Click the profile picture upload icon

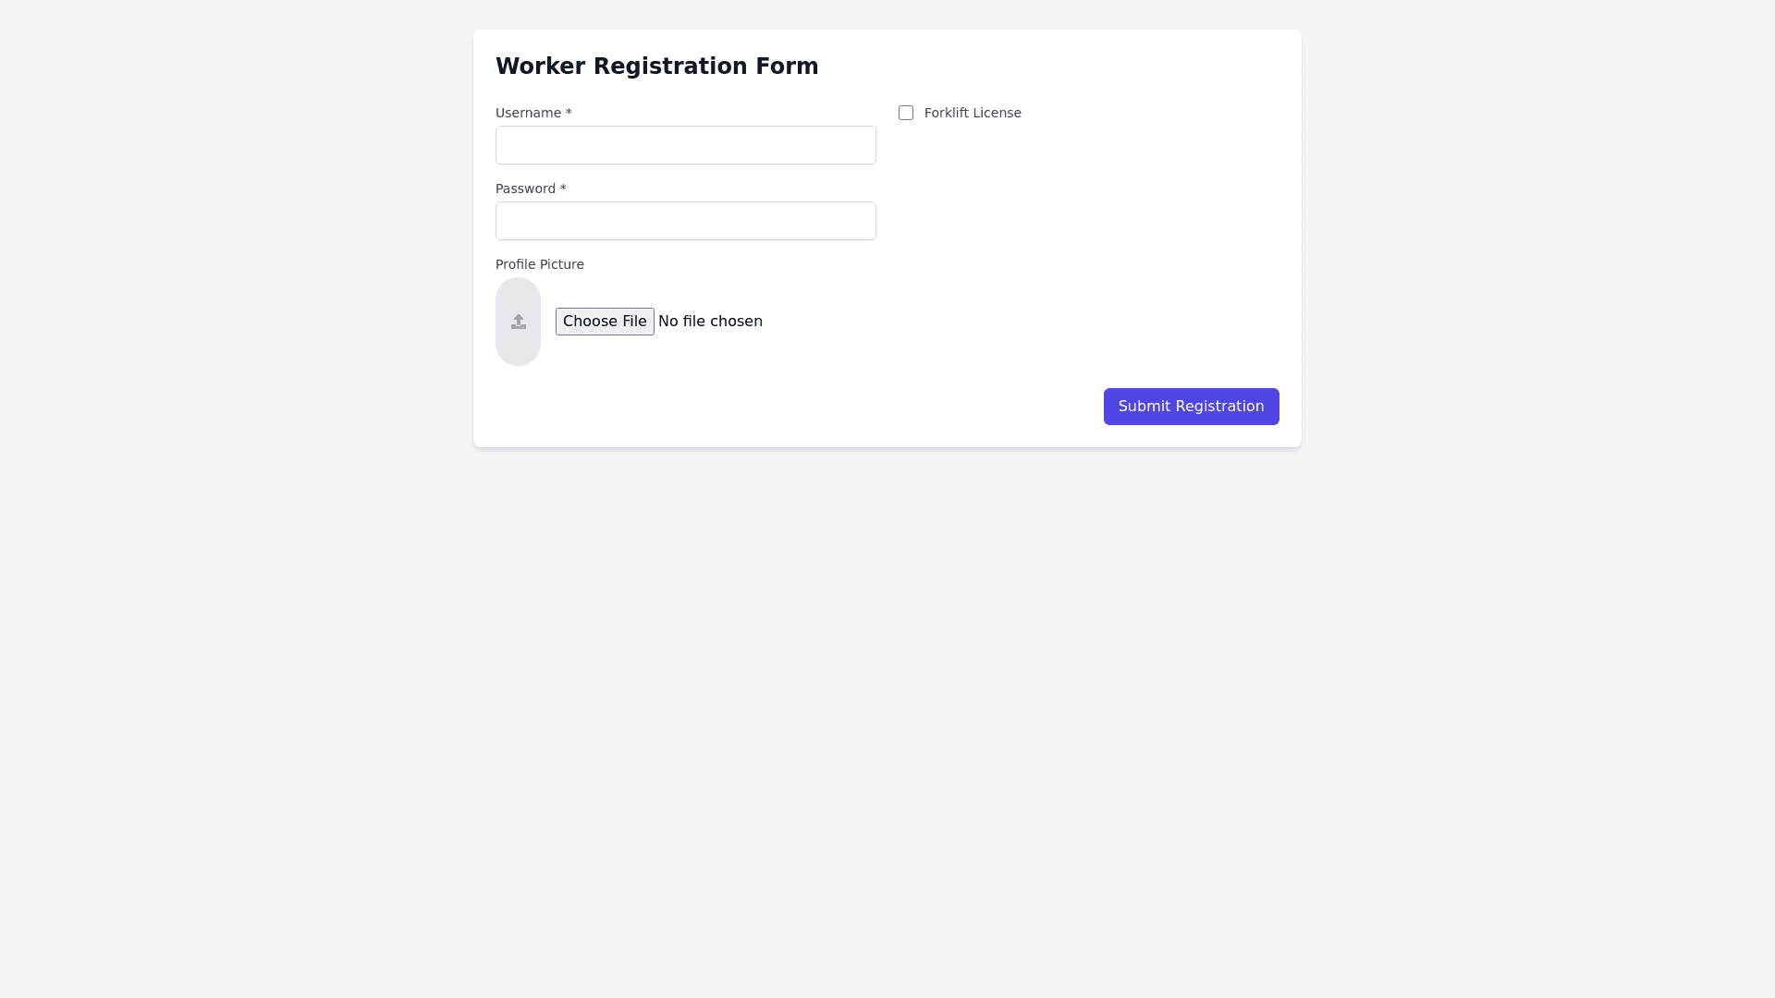coord(518,322)
